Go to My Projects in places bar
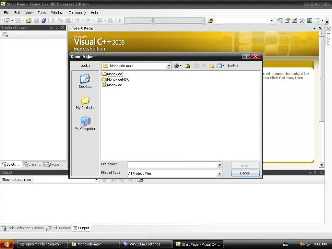This screenshot has height=249, width=332. tap(85, 103)
